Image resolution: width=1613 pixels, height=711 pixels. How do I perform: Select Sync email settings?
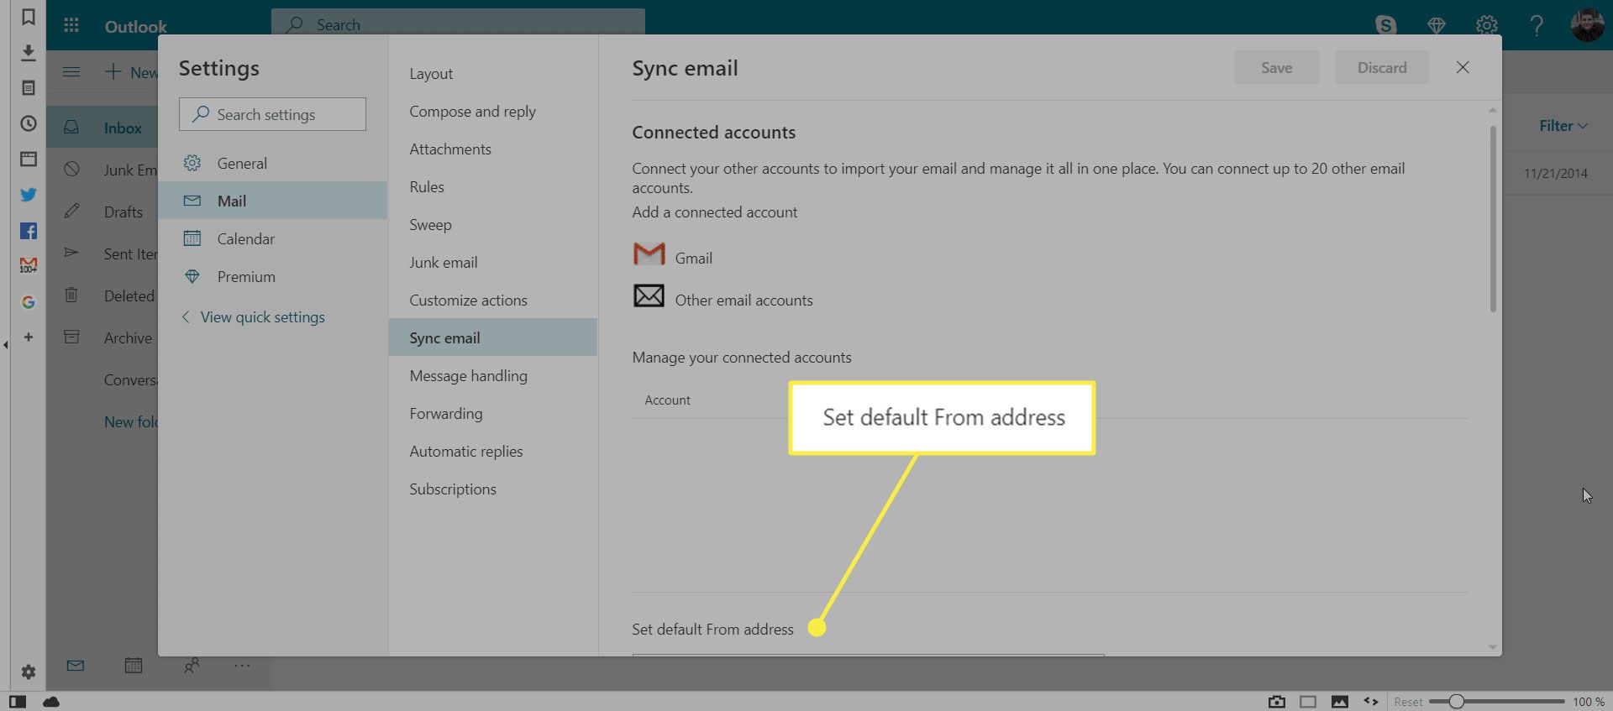tap(493, 337)
